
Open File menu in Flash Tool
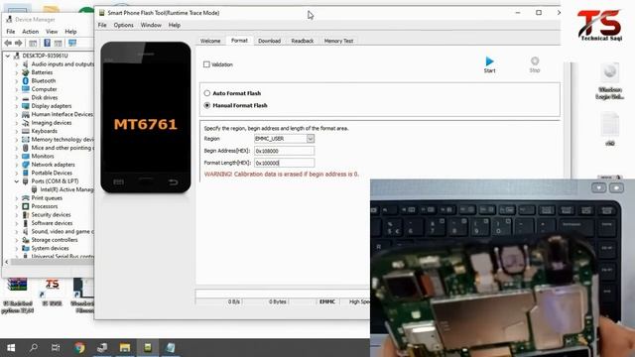coord(102,25)
